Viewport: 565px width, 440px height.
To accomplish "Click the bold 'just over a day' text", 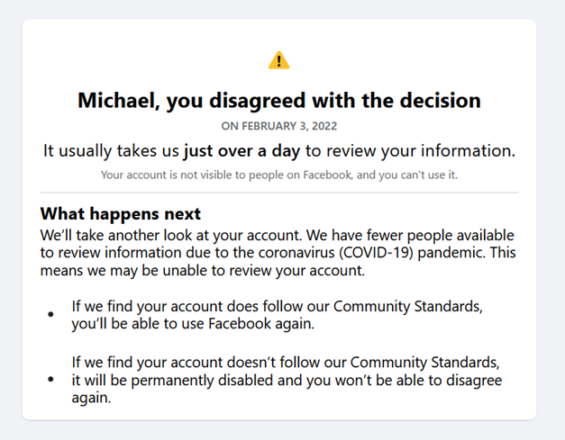I will (241, 151).
